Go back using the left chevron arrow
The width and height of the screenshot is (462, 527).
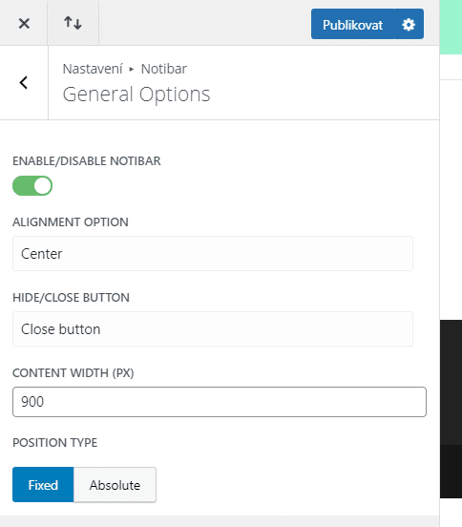(24, 83)
